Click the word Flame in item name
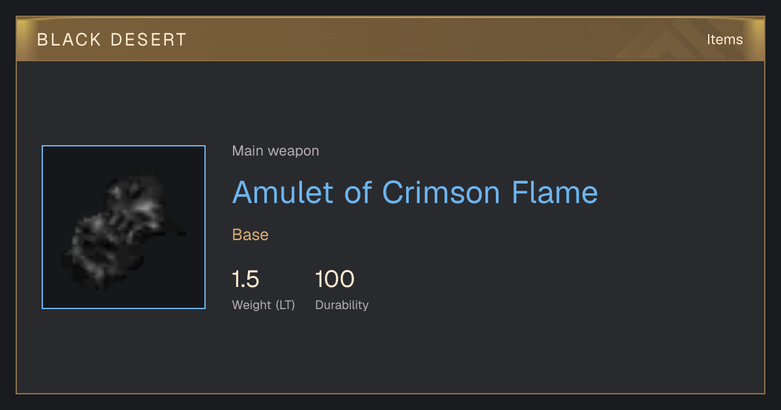Viewport: 781px width, 410px height. (x=555, y=192)
